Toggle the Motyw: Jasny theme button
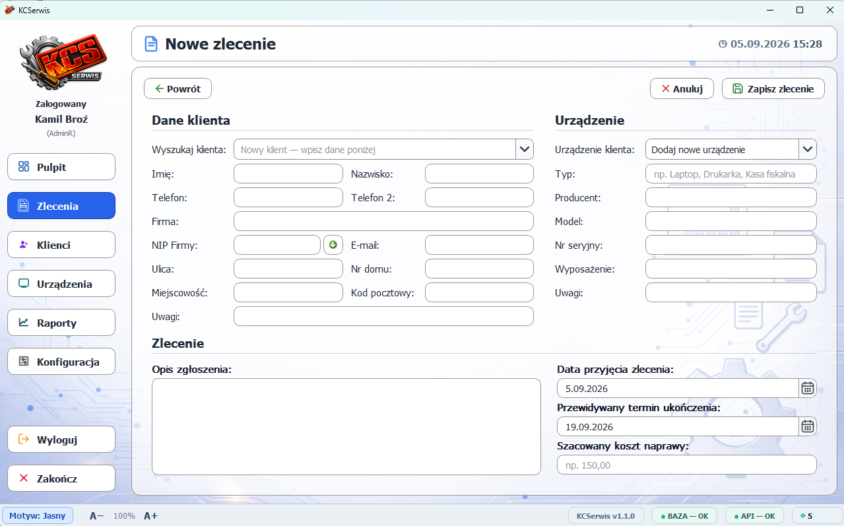Image resolution: width=844 pixels, height=526 pixels. coord(38,515)
